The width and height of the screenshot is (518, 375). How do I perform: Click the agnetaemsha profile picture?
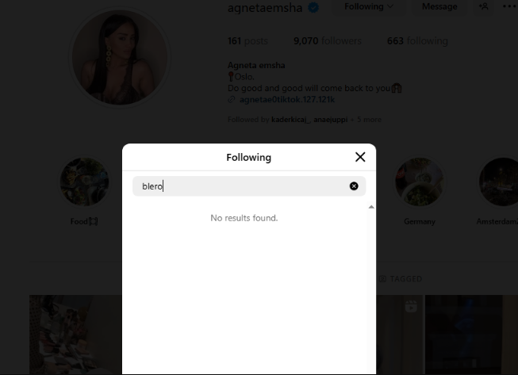[x=120, y=57]
